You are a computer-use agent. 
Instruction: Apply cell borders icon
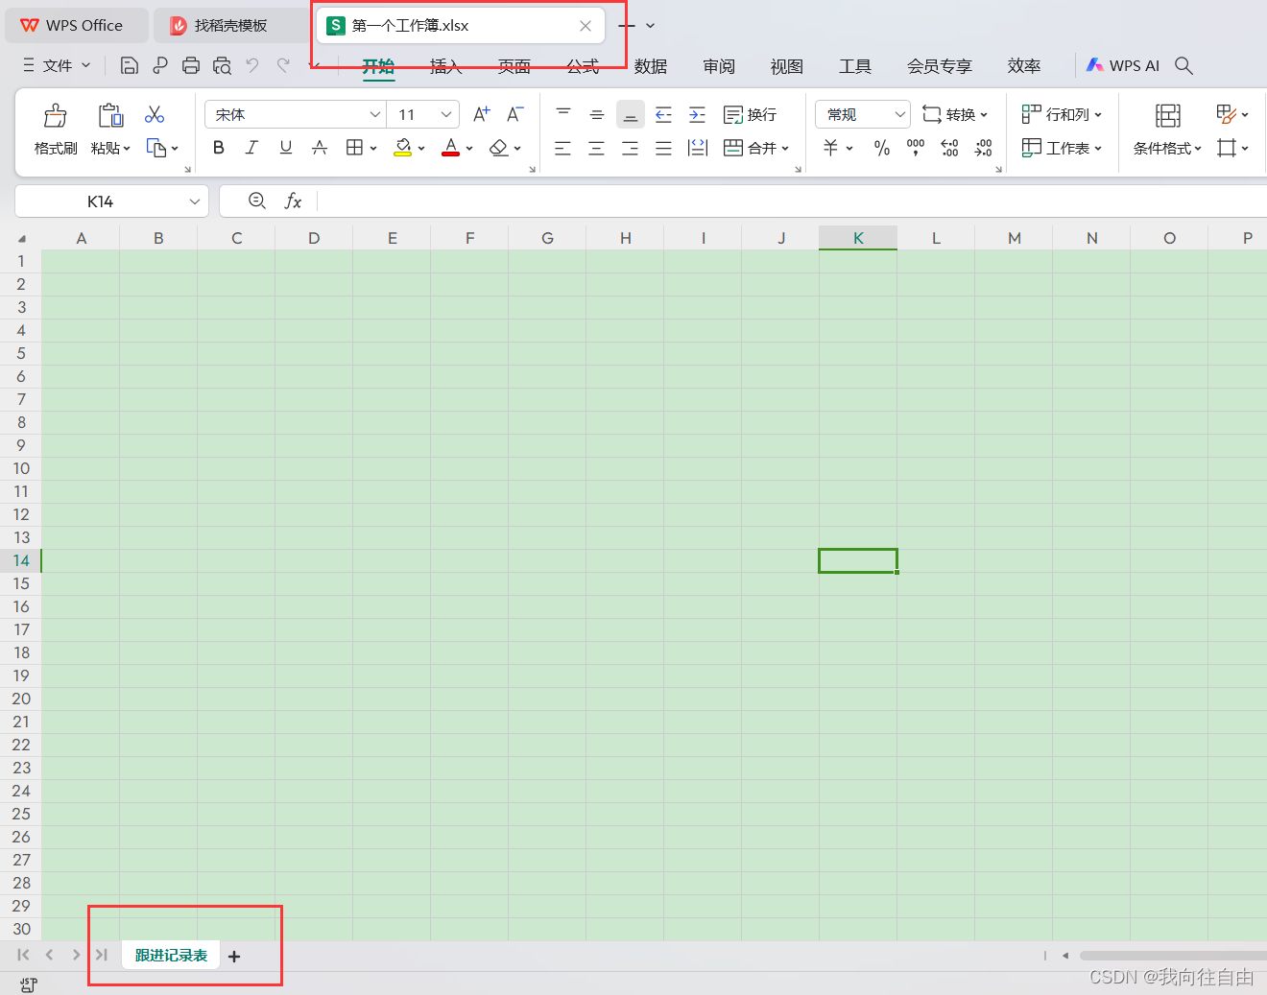[354, 148]
